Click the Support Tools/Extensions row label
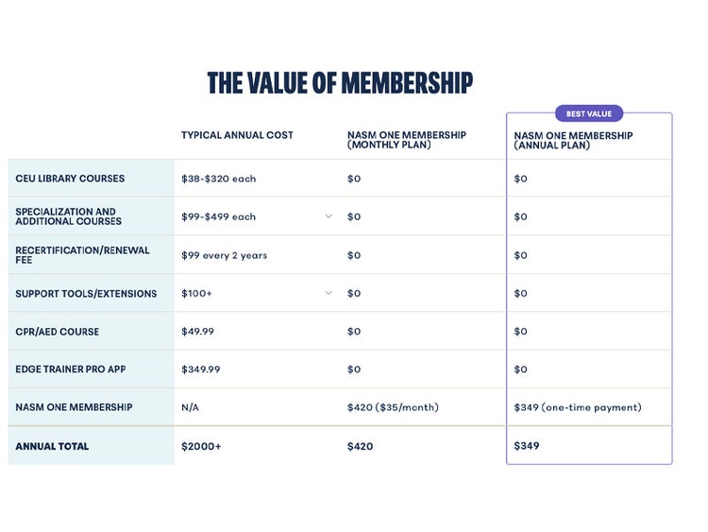The height and width of the screenshot is (532, 708). click(86, 294)
